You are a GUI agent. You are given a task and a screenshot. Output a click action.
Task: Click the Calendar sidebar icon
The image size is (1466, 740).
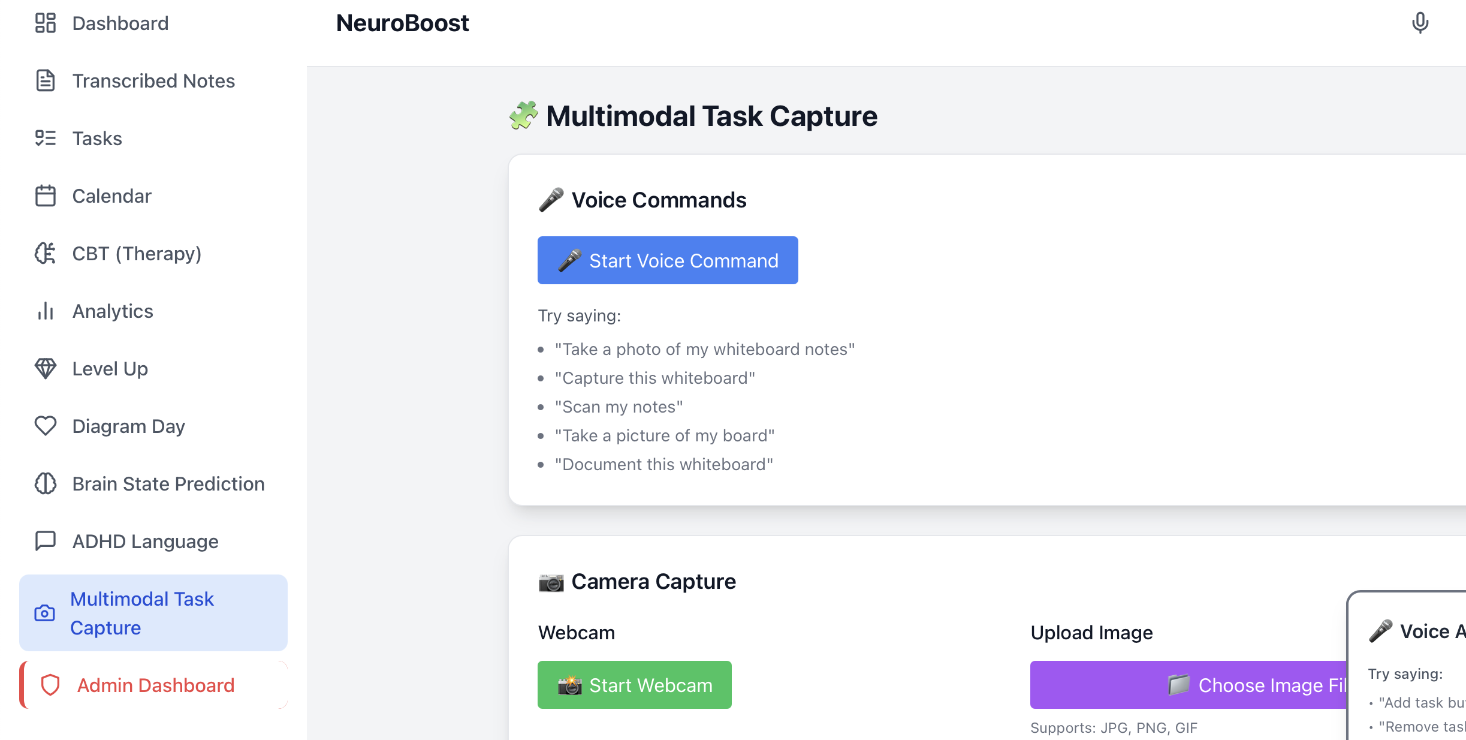pyautogui.click(x=45, y=196)
